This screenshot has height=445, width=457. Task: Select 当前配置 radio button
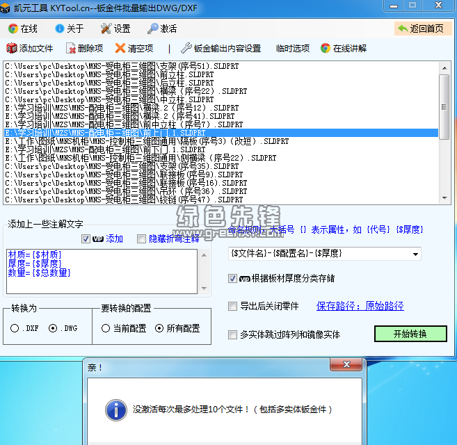106,328
